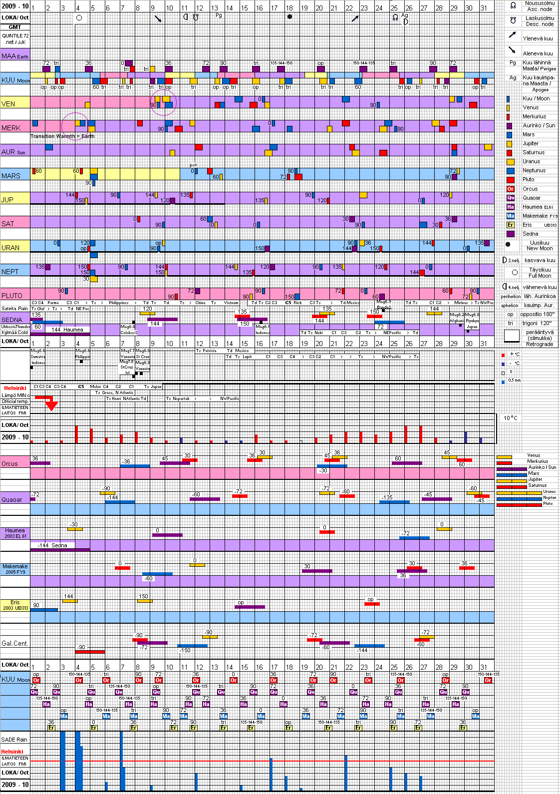Image resolution: width=560 pixels, height=794 pixels.
Task: Click the Retrograde empty box in legend
Action: point(512,336)
